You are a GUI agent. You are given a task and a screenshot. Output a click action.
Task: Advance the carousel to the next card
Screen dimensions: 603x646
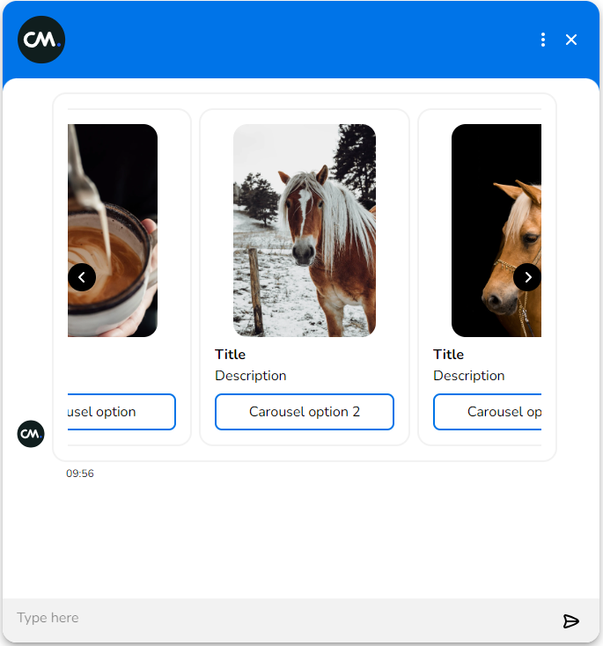pyautogui.click(x=527, y=277)
